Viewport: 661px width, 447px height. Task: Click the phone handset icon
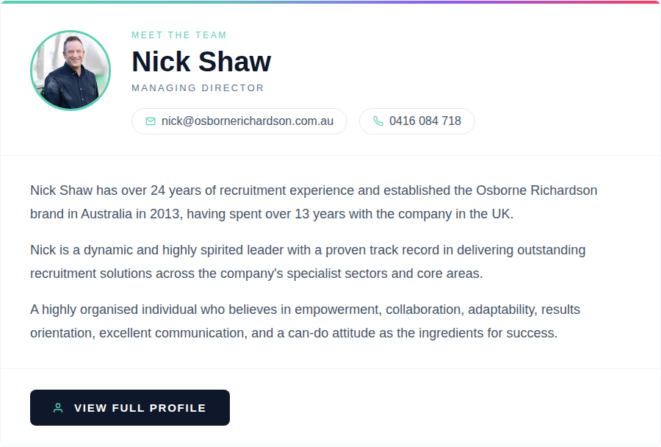pyautogui.click(x=378, y=121)
